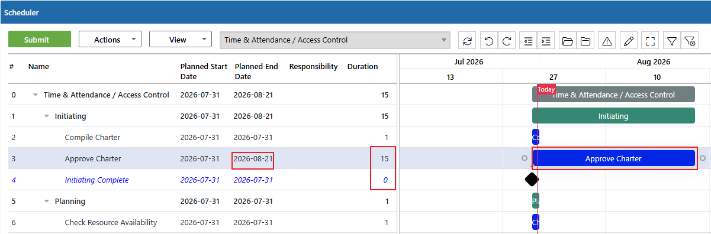Open the Actions dropdown
The height and width of the screenshot is (234, 711).
tap(110, 40)
